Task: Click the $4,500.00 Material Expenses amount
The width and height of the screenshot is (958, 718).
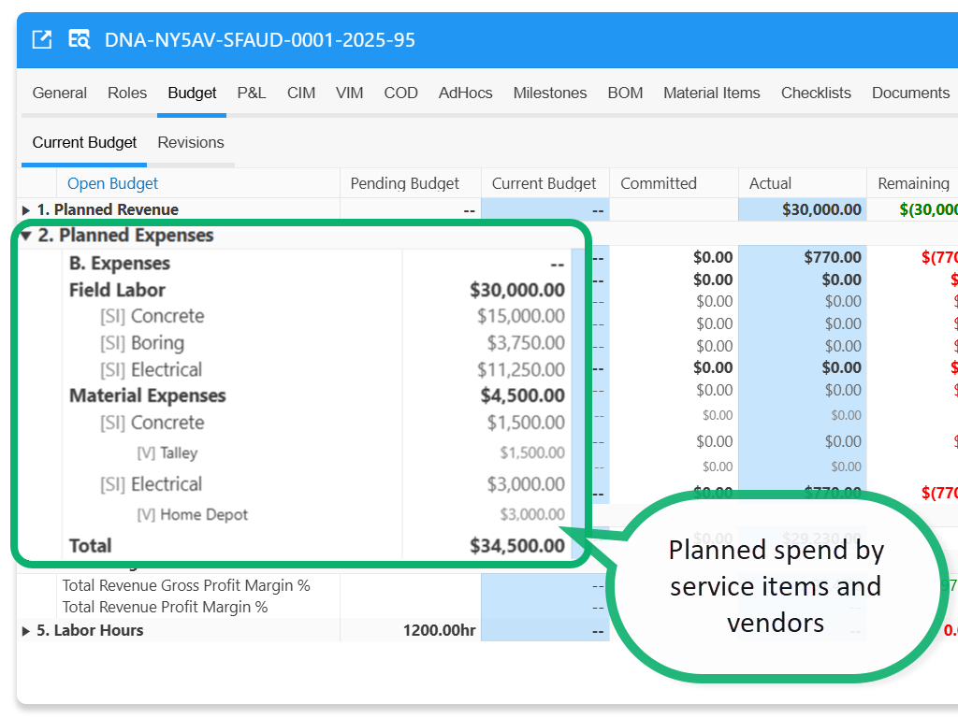Action: pos(522,395)
